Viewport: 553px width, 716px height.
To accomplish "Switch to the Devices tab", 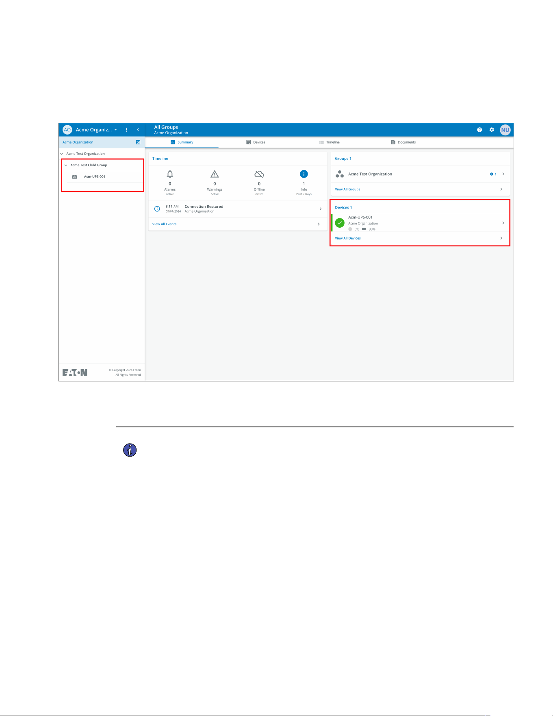I will coord(256,142).
